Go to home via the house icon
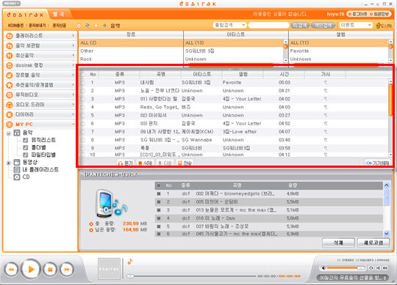Image resolution: width=397 pixels, height=285 pixels. click(79, 26)
